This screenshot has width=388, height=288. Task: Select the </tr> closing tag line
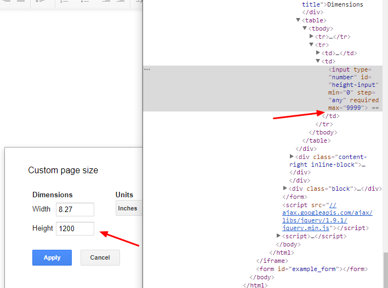pos(324,124)
